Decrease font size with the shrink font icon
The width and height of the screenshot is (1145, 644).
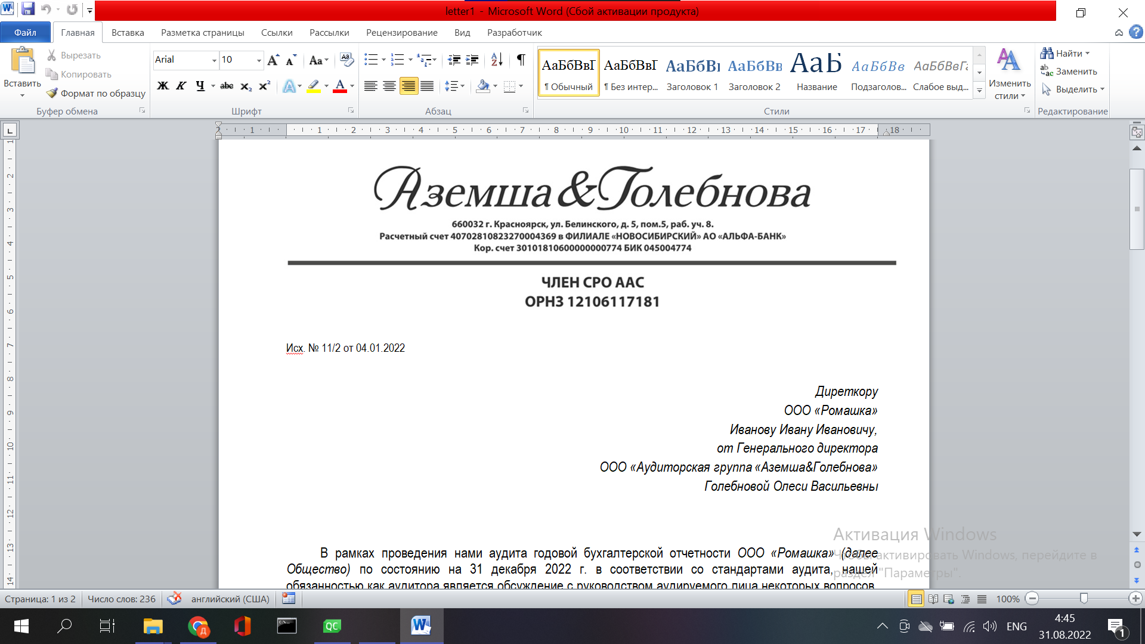[291, 60]
